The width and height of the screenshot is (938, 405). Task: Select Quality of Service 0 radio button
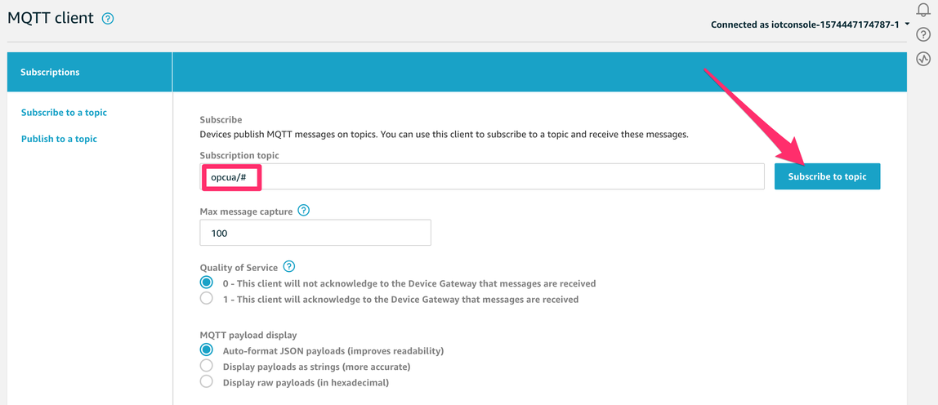click(207, 283)
